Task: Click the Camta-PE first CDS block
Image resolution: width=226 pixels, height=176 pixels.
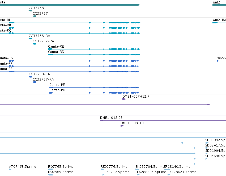Action: (51, 87)
